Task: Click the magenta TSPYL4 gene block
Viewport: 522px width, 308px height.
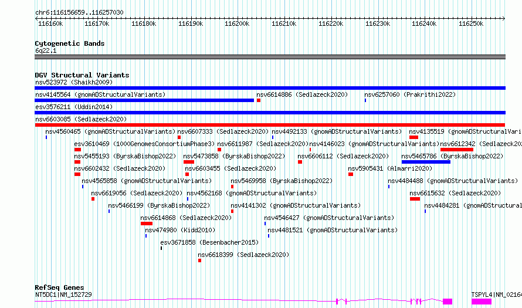Action: click(482, 302)
